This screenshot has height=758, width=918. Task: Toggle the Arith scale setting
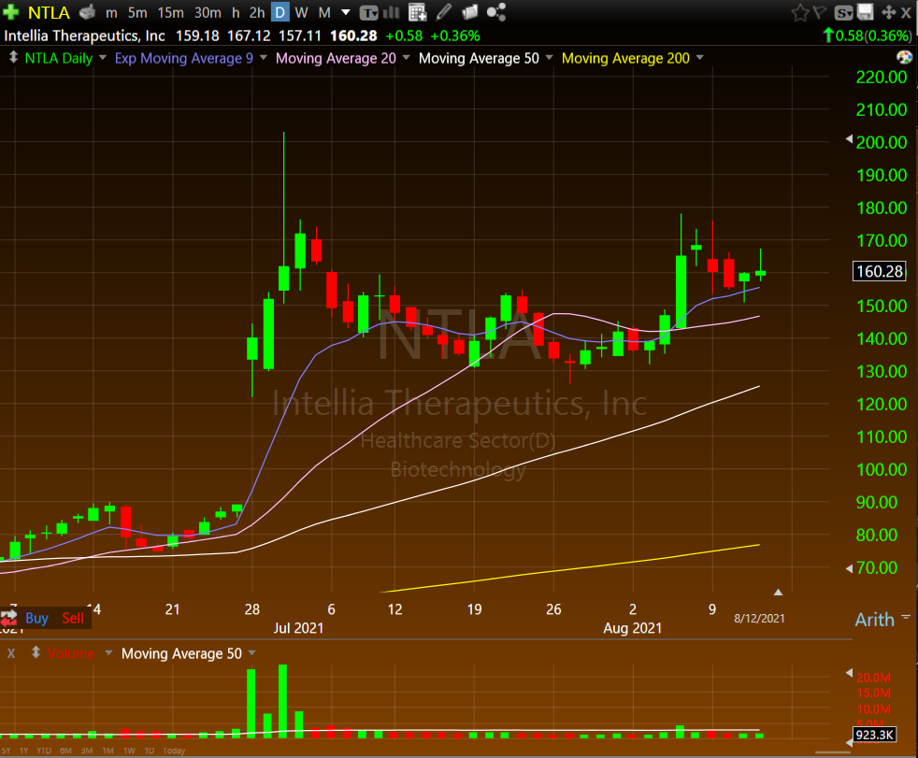875,620
